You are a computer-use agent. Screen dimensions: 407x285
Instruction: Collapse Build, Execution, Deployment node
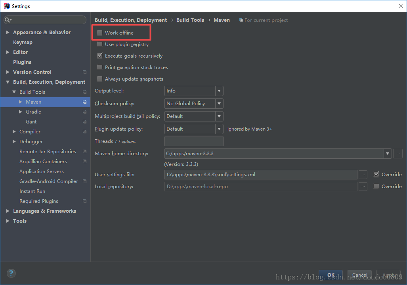pos(8,82)
